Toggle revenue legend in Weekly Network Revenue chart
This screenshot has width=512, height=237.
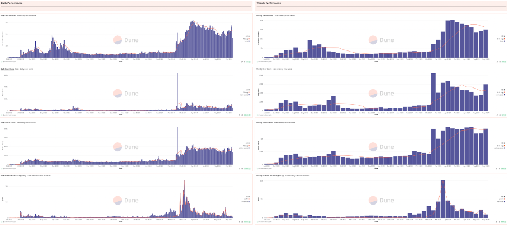501,202
